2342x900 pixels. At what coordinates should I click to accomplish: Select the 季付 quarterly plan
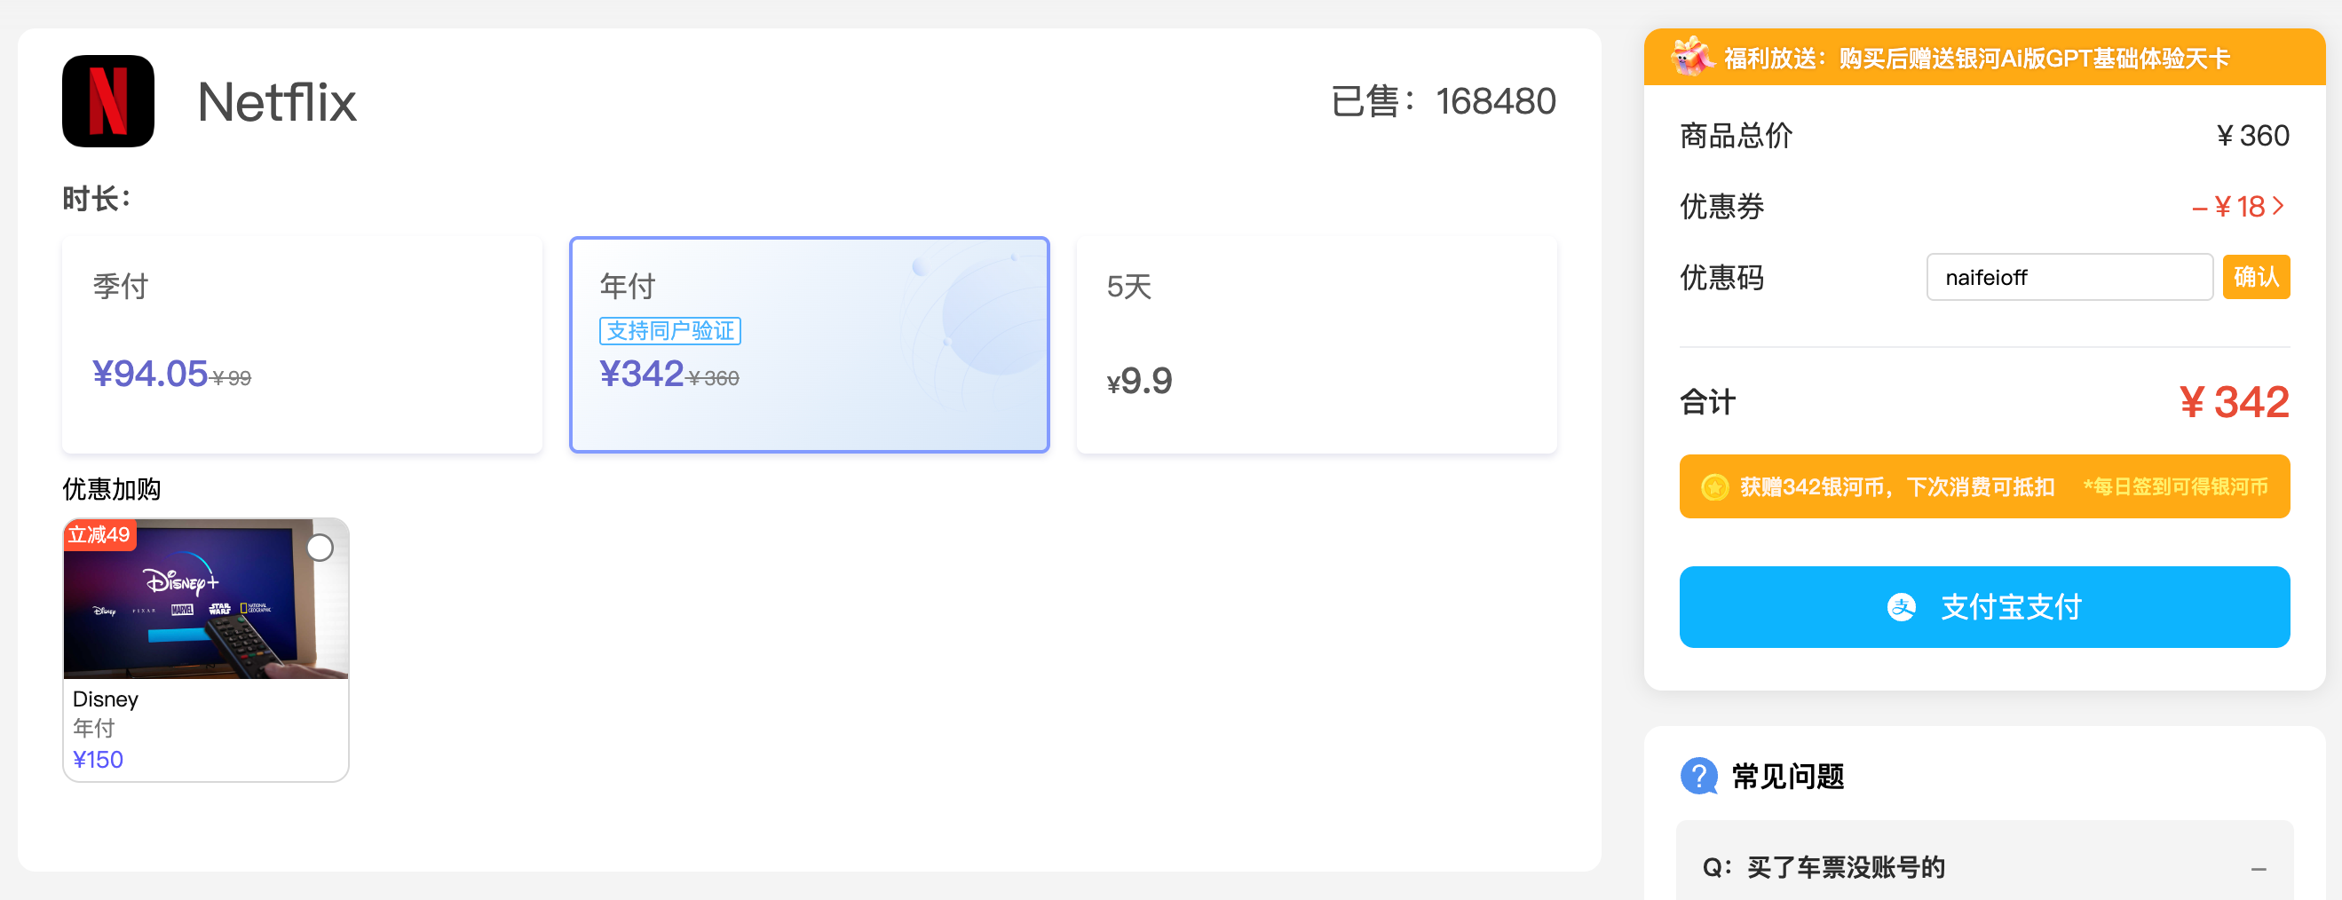[302, 344]
